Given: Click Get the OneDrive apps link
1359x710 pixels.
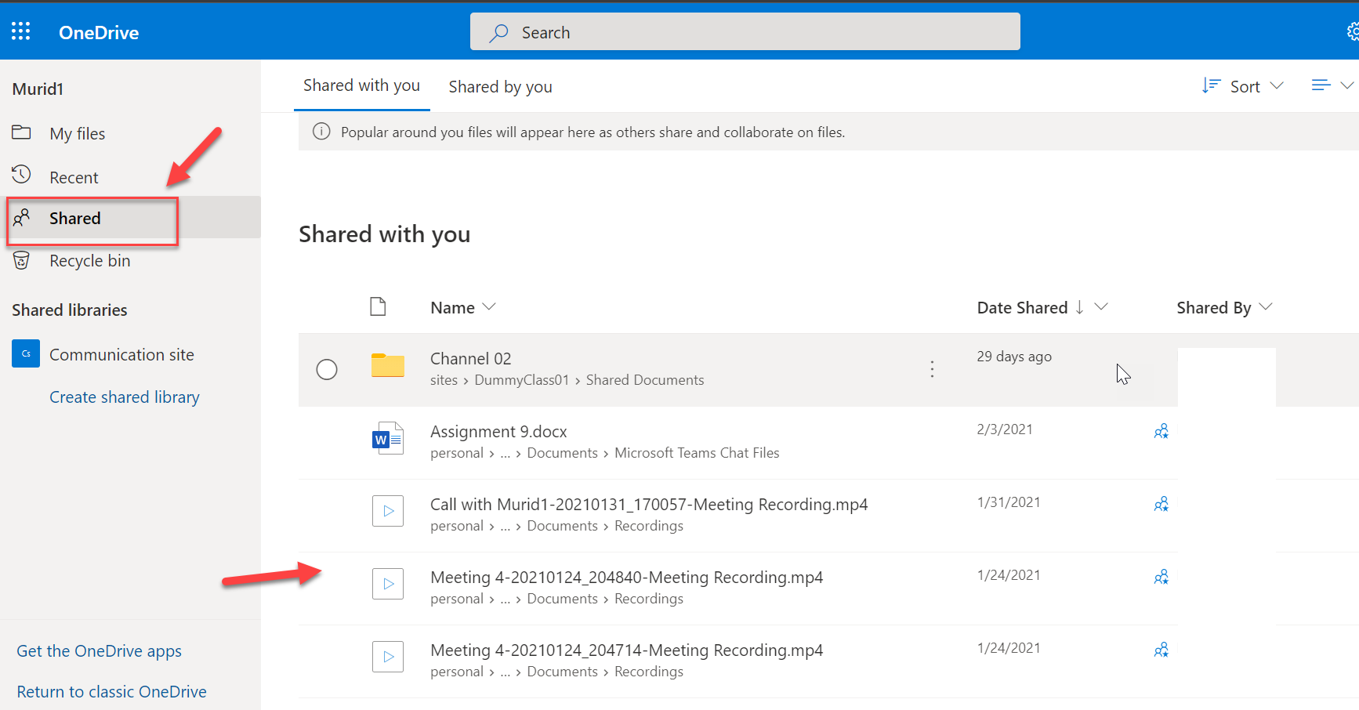Looking at the screenshot, I should point(99,651).
